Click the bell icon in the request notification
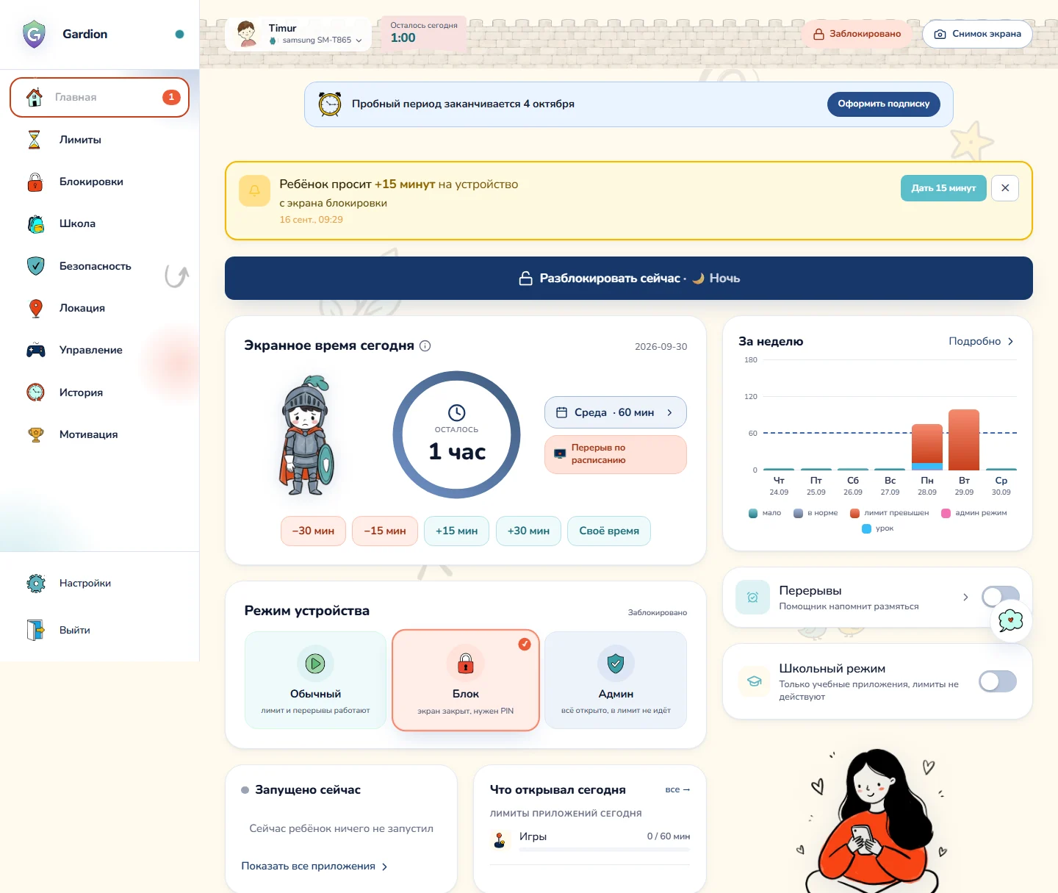The height and width of the screenshot is (893, 1058). click(x=254, y=190)
